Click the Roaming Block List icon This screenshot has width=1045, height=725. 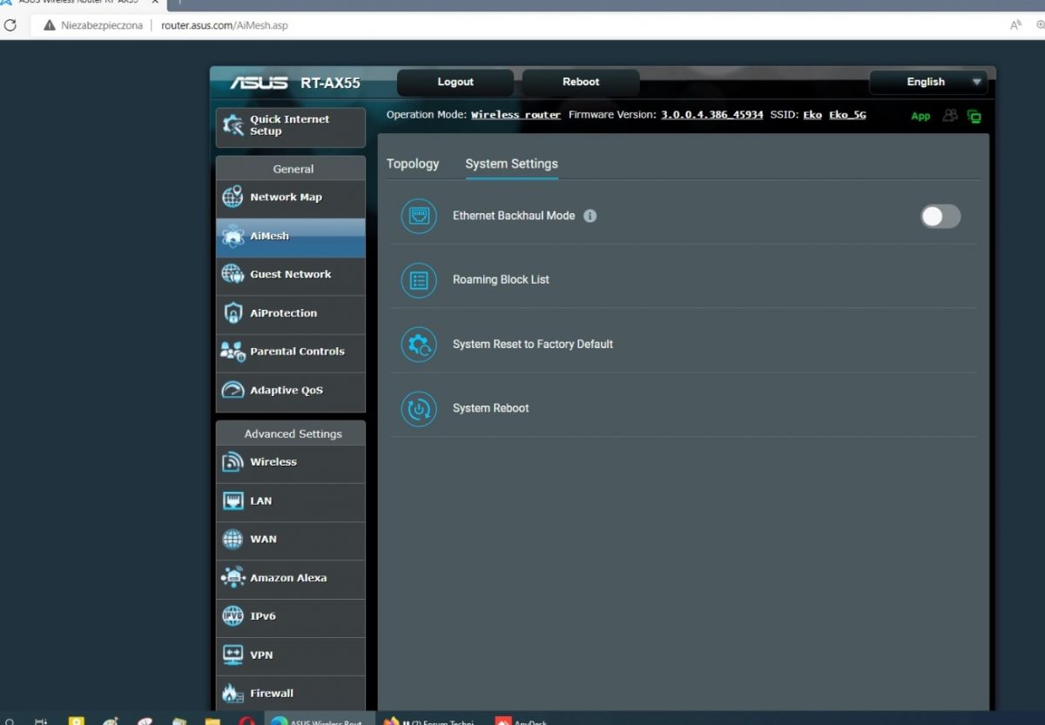coord(419,280)
